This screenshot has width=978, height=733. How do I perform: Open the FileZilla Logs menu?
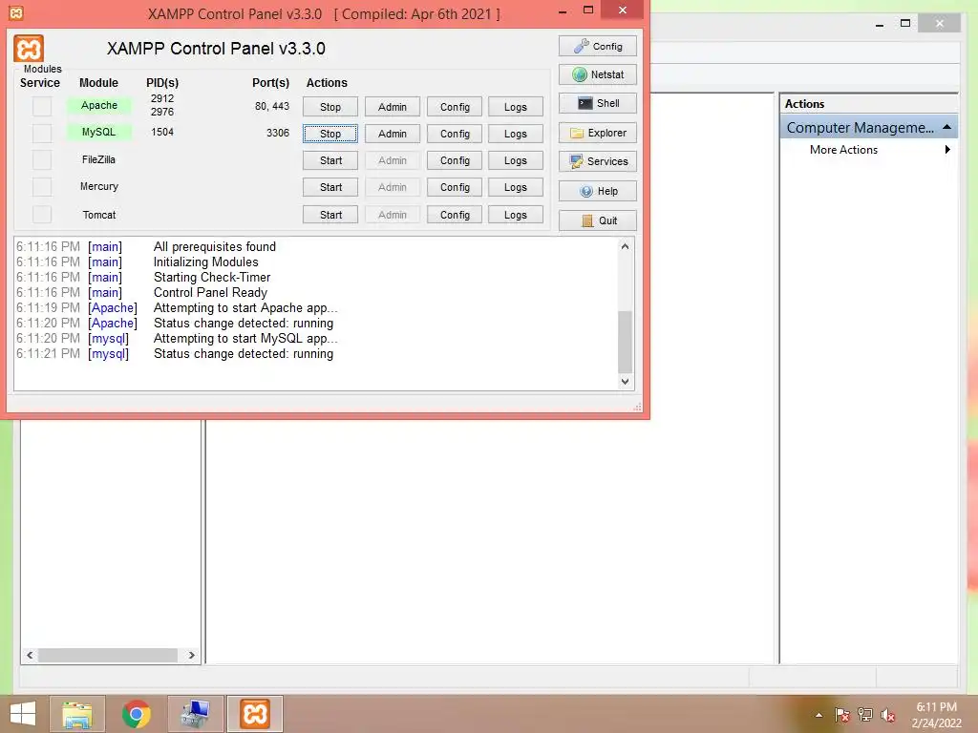coord(516,160)
